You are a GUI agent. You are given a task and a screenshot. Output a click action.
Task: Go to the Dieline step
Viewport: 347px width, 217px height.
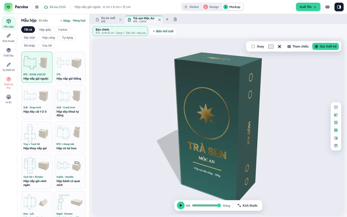191,7
